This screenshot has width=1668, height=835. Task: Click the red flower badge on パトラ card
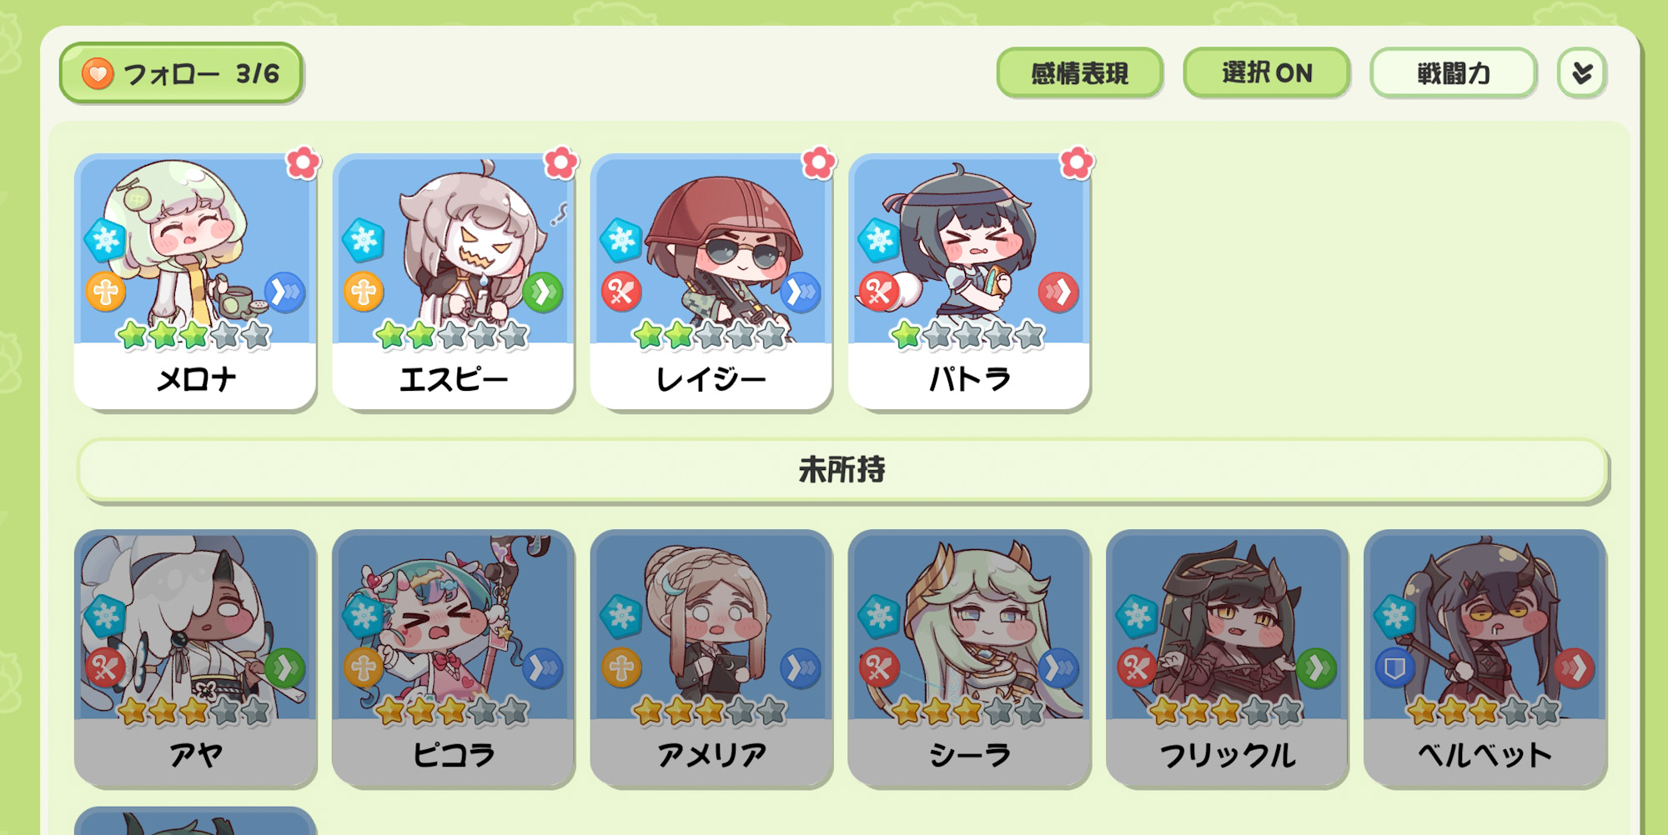pos(1077,162)
